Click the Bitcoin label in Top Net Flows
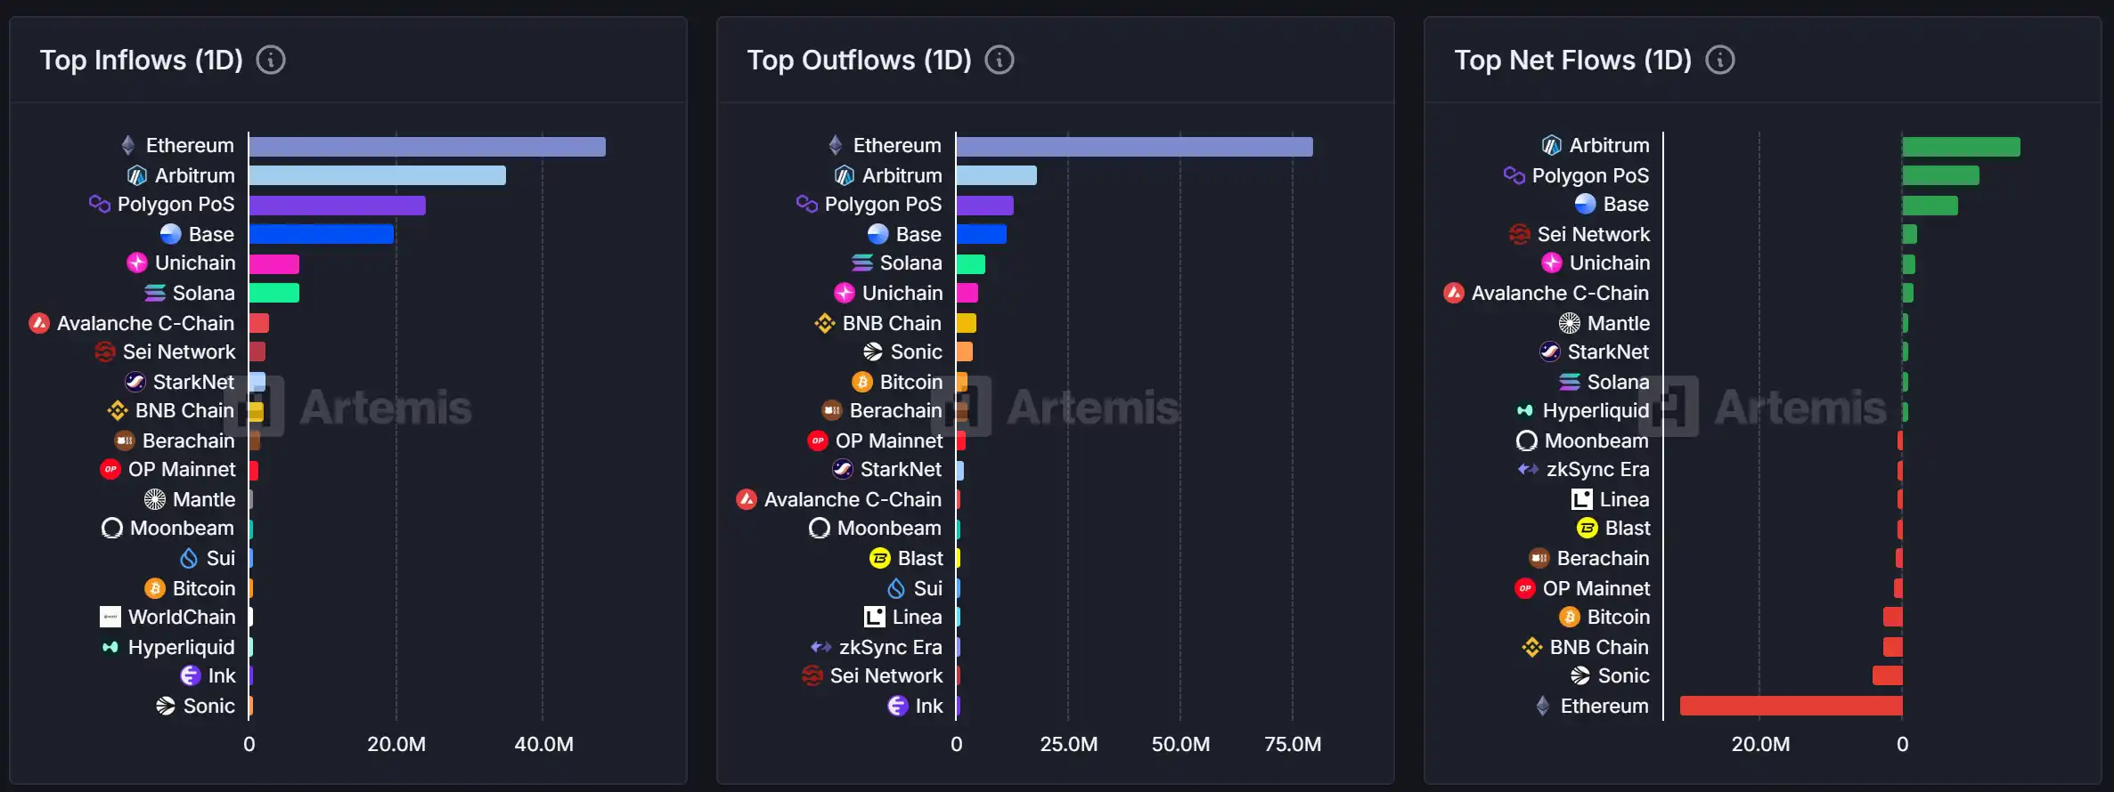 click(x=1619, y=617)
